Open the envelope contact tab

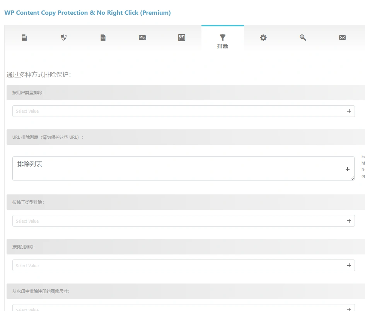[x=342, y=37]
